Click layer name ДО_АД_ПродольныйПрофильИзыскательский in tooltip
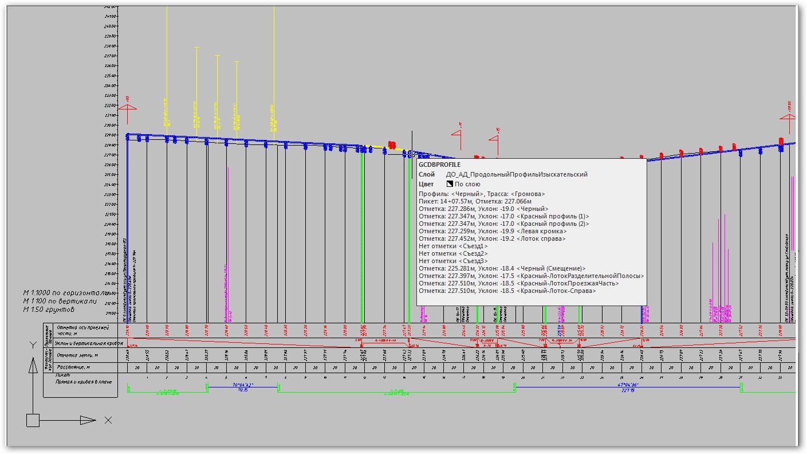This screenshot has height=454, width=807. tap(516, 174)
